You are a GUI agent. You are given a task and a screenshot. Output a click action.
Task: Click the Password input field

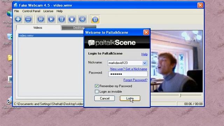(128, 74)
